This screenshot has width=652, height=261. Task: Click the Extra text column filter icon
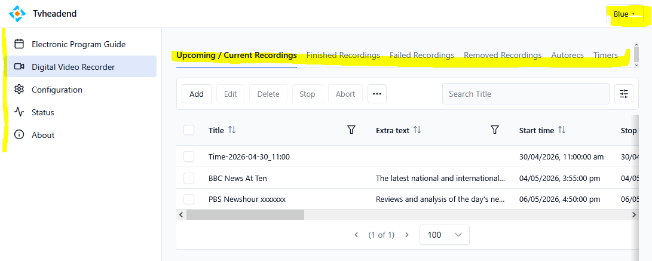[495, 130]
